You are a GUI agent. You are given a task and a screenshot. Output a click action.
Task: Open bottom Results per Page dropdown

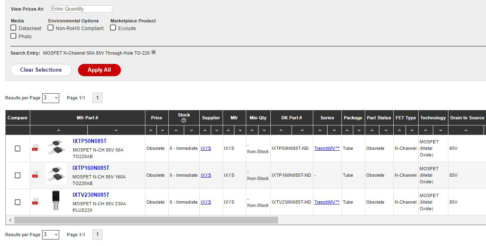51,235
